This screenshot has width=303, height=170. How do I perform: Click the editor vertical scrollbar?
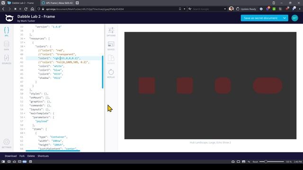click(x=103, y=72)
